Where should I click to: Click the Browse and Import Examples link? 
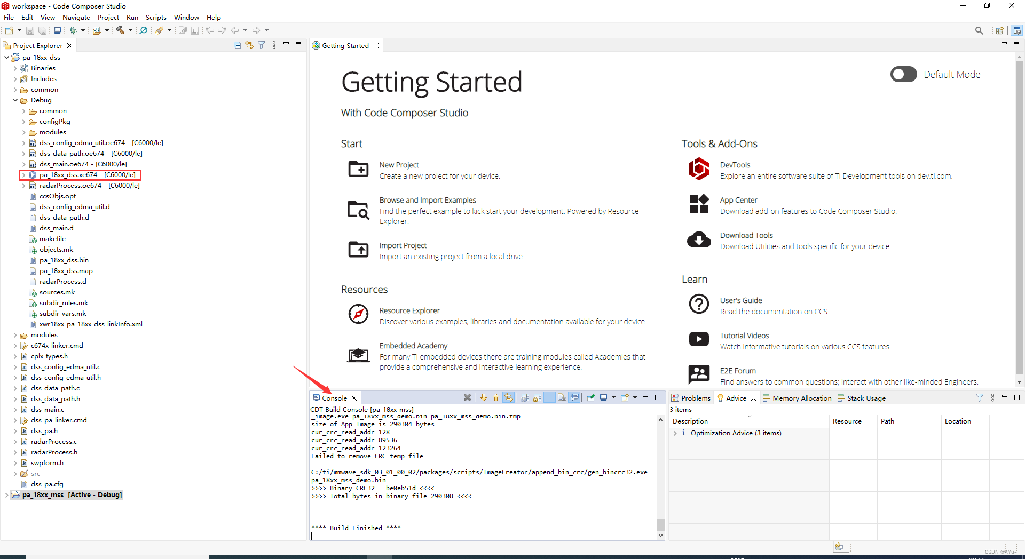(x=428, y=200)
